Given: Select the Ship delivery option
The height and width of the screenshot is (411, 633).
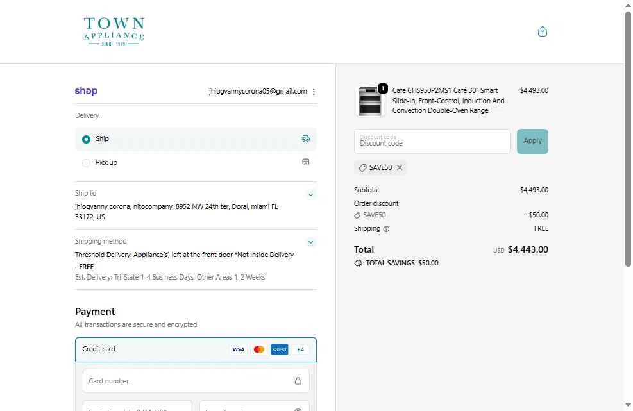Looking at the screenshot, I should click(196, 139).
